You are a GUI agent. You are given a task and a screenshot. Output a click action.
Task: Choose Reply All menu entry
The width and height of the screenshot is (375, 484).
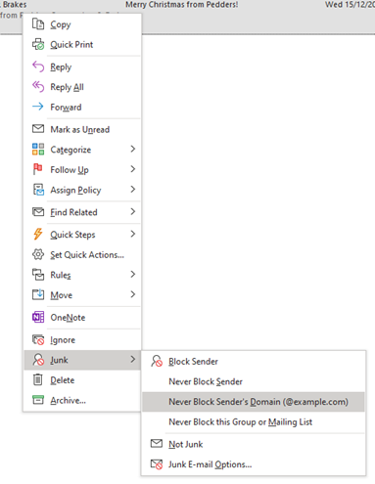[x=82, y=87]
